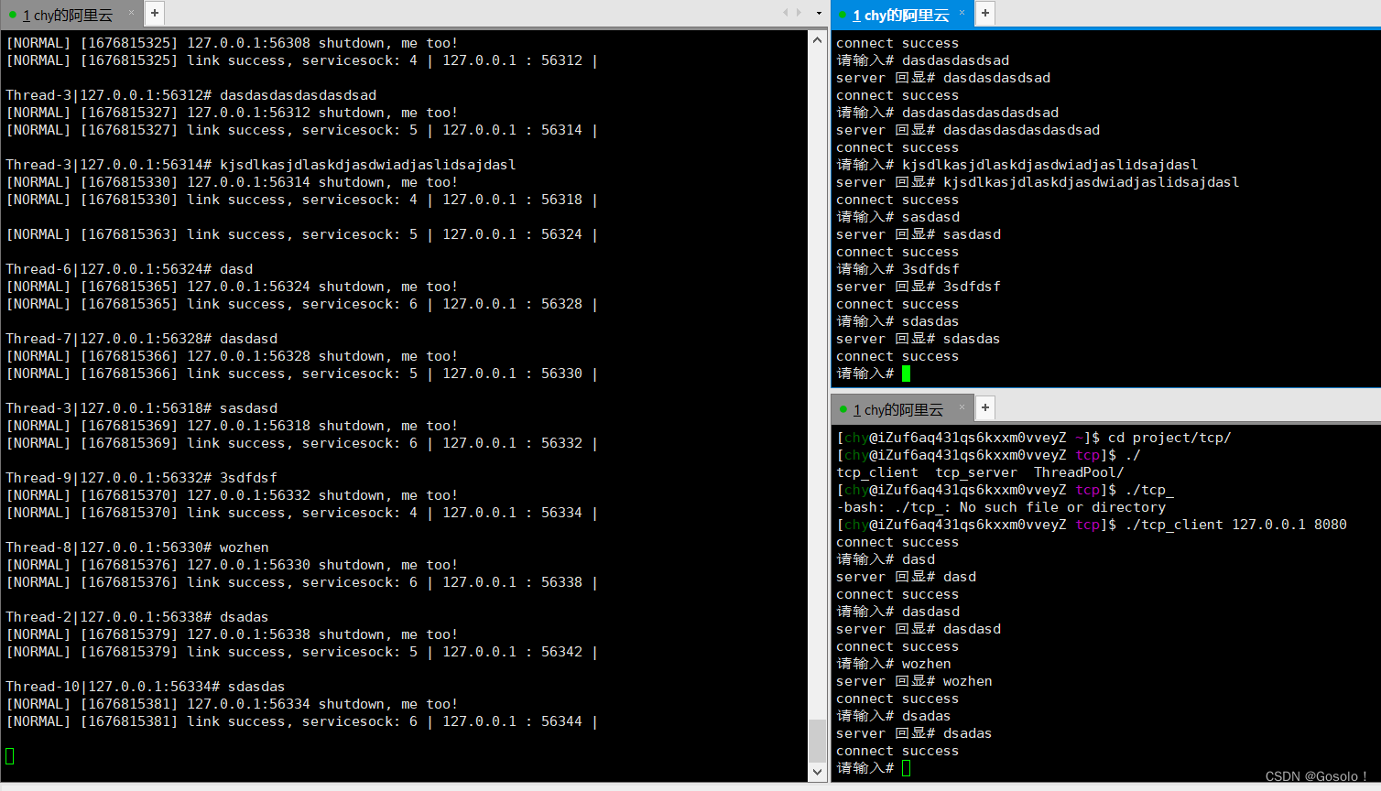Click the green status dot on top-right session tab
The image size is (1381, 791).
[842, 14]
